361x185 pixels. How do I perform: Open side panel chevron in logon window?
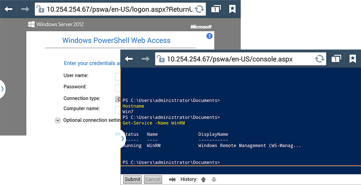point(2,89)
